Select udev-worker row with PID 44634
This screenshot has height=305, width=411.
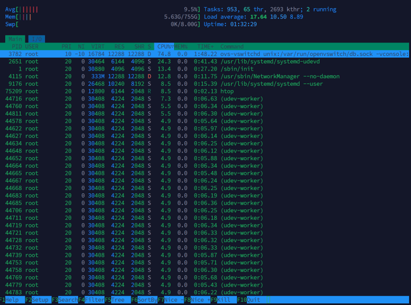(205, 143)
